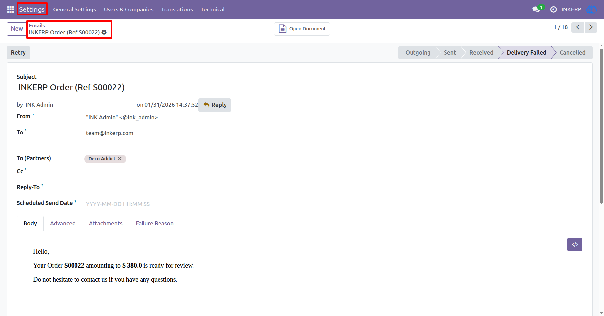The image size is (604, 316).
Task: Click the Open Document button
Action: click(x=302, y=29)
